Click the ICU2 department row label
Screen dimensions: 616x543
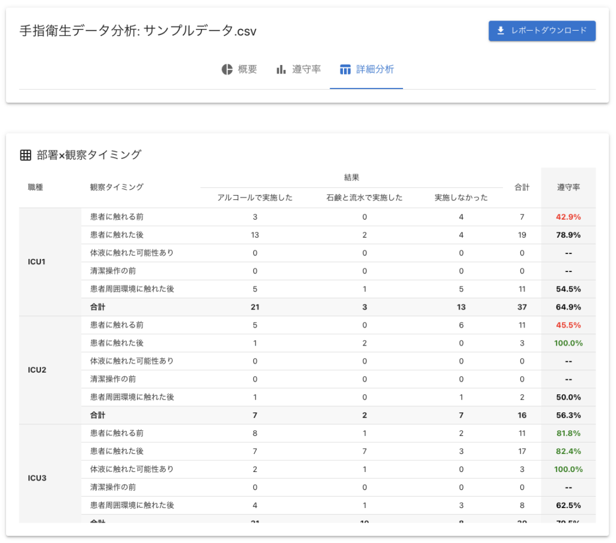pyautogui.click(x=37, y=370)
